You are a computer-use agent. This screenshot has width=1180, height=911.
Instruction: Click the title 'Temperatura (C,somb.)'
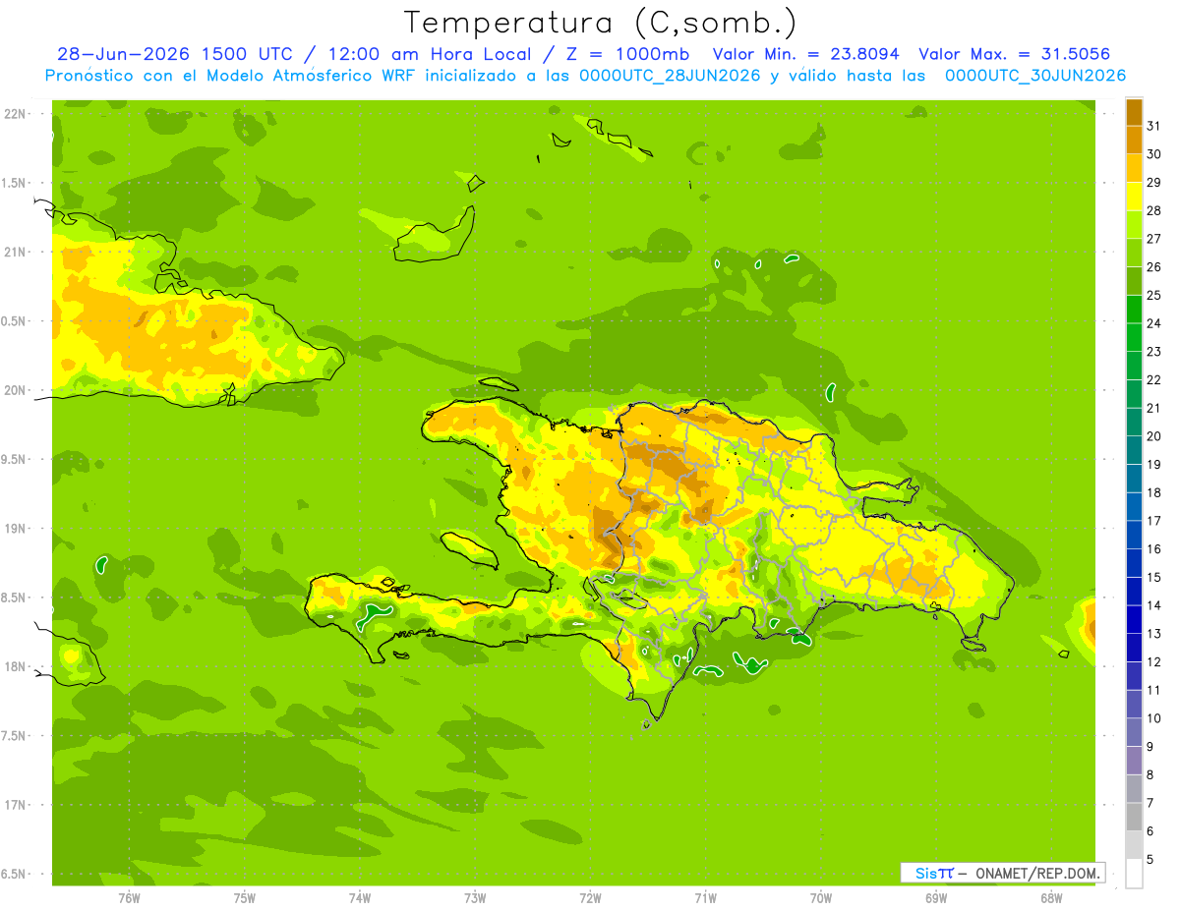click(600, 23)
